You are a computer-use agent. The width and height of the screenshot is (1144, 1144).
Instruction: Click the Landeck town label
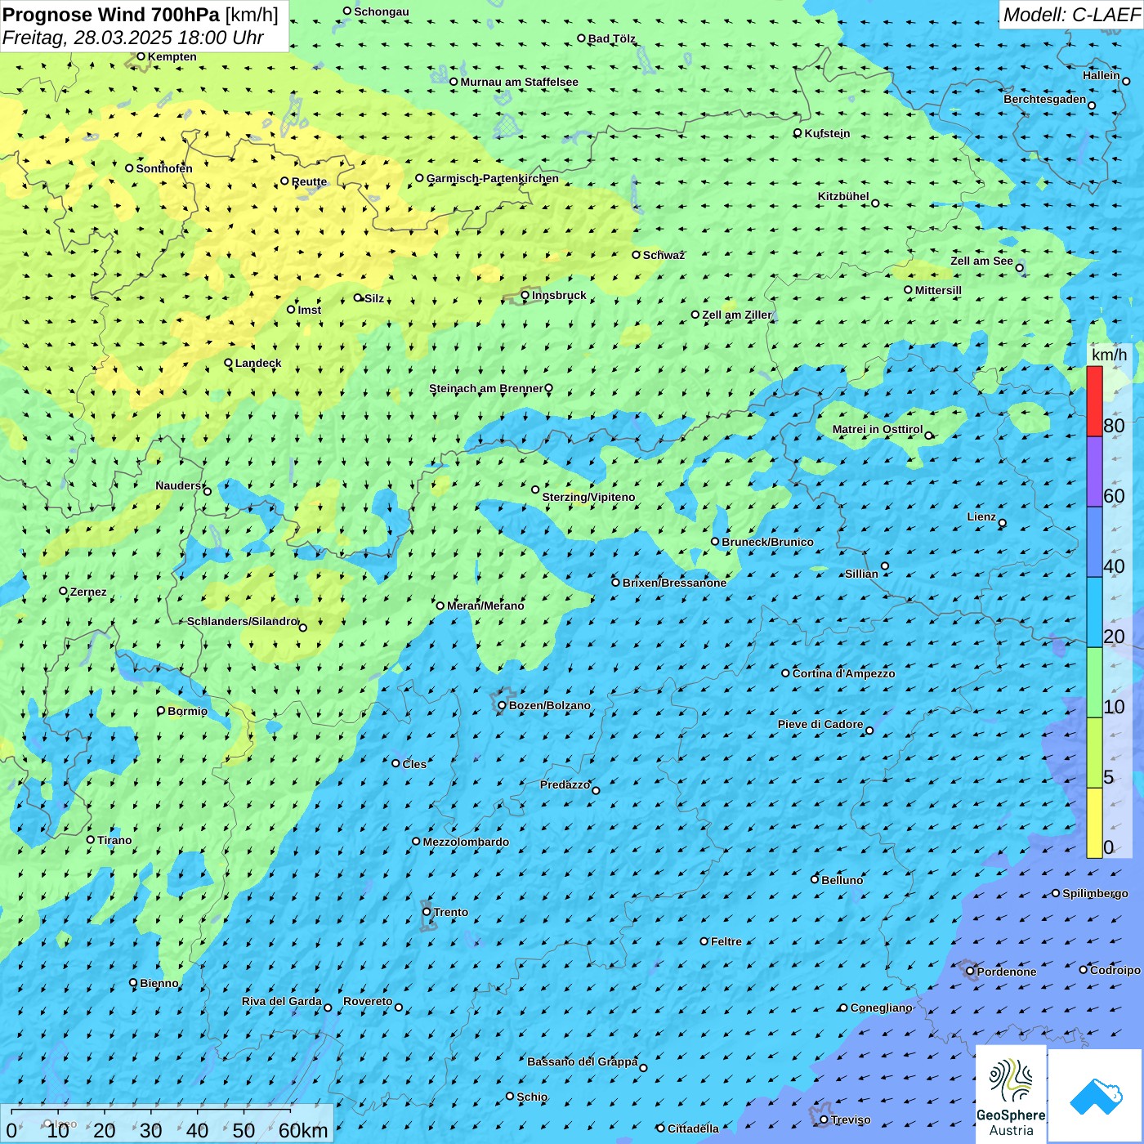coord(258,363)
